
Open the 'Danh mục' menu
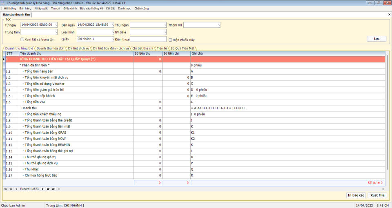point(125,9)
